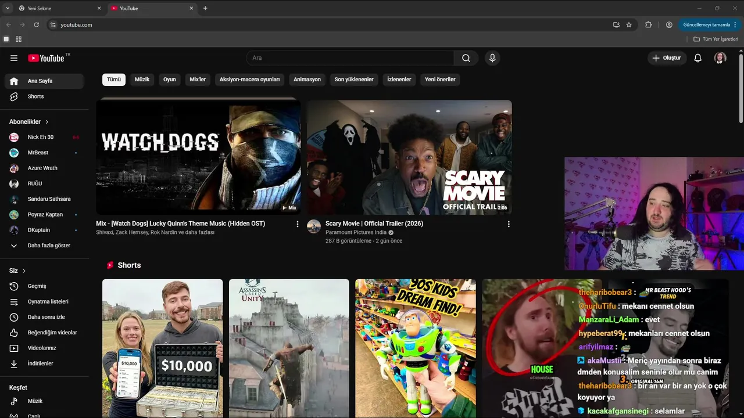Expand the Siz section chevron
Image resolution: width=744 pixels, height=418 pixels.
tap(24, 271)
